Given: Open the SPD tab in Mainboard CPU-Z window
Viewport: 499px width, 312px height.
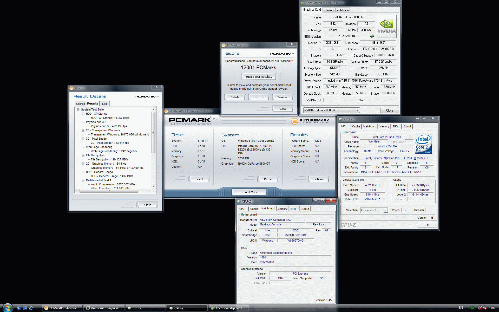Looking at the screenshot, I should point(293,209).
